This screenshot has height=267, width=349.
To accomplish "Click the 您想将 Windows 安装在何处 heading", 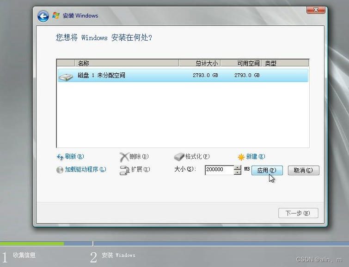I will click(104, 37).
